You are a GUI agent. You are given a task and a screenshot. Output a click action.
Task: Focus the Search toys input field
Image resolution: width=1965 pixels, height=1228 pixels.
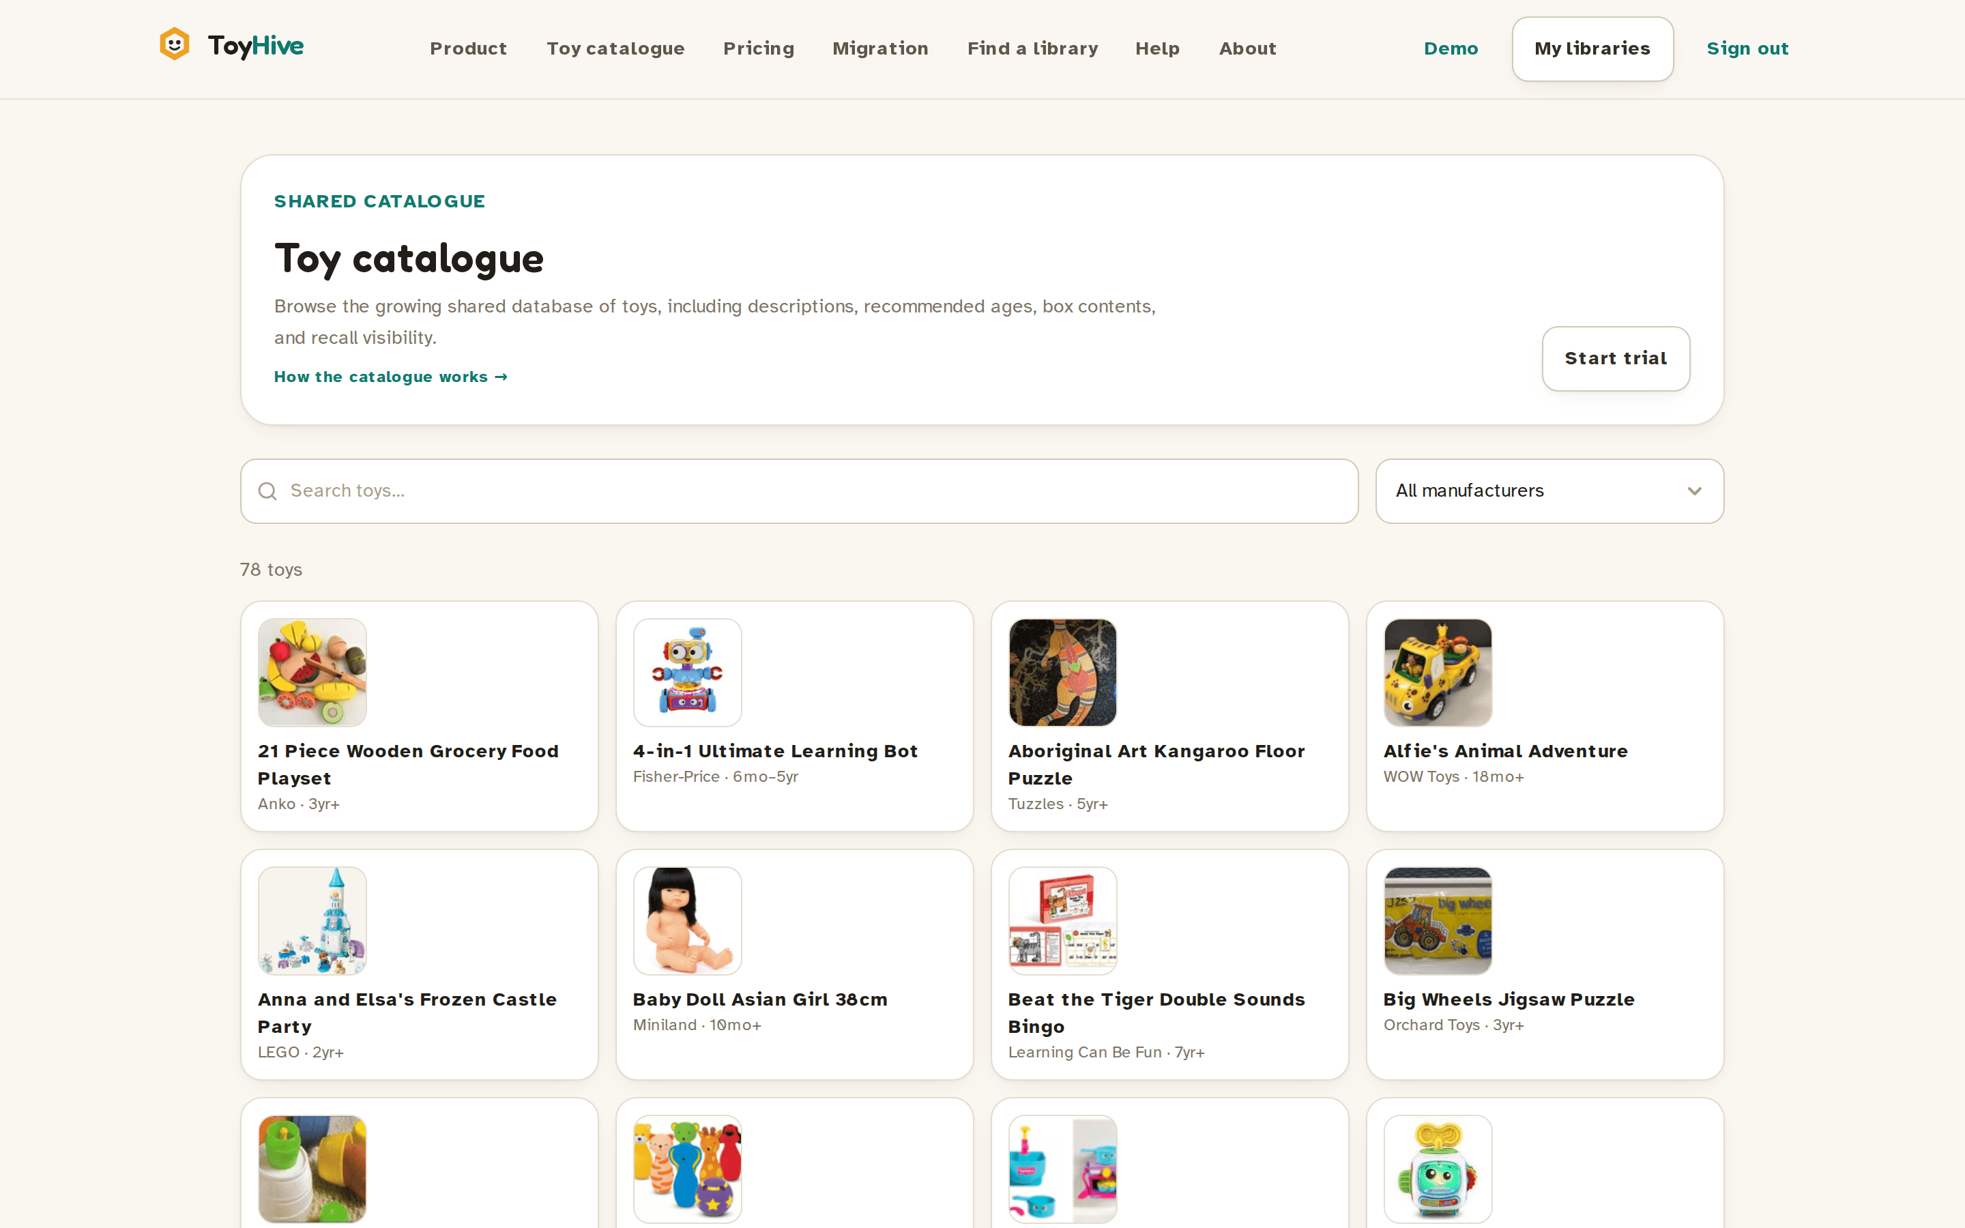(799, 491)
